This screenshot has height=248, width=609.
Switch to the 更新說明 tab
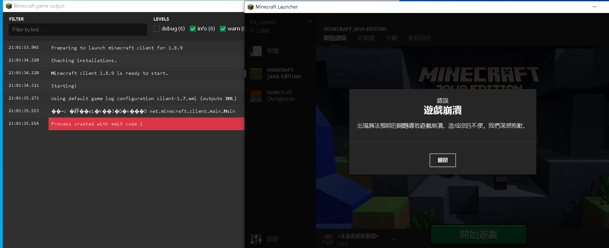pos(419,38)
